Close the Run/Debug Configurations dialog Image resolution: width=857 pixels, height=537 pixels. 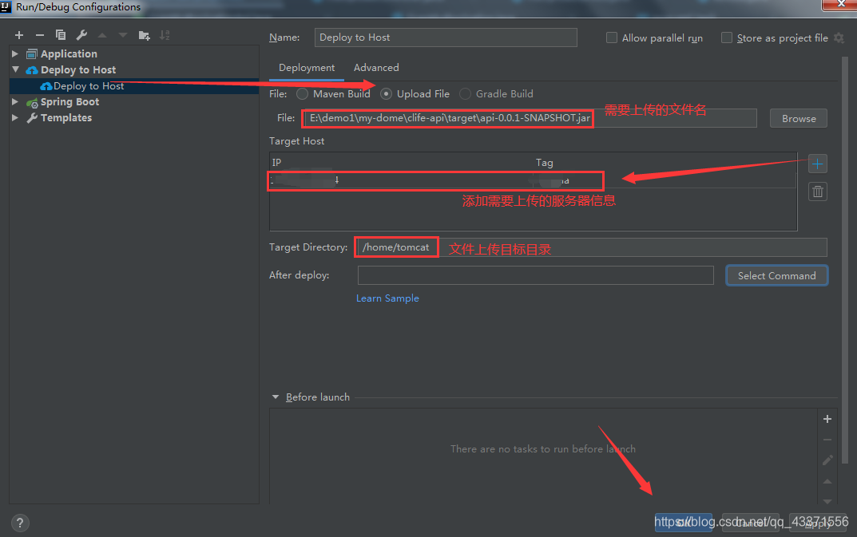pos(840,4)
